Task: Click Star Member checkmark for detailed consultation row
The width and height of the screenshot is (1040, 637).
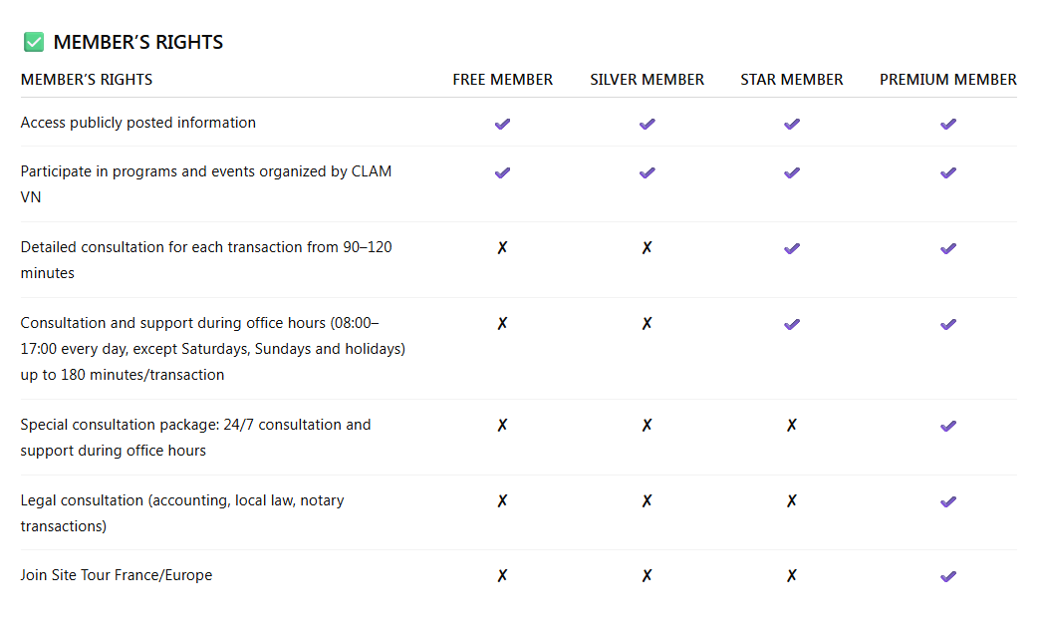Action: point(791,248)
